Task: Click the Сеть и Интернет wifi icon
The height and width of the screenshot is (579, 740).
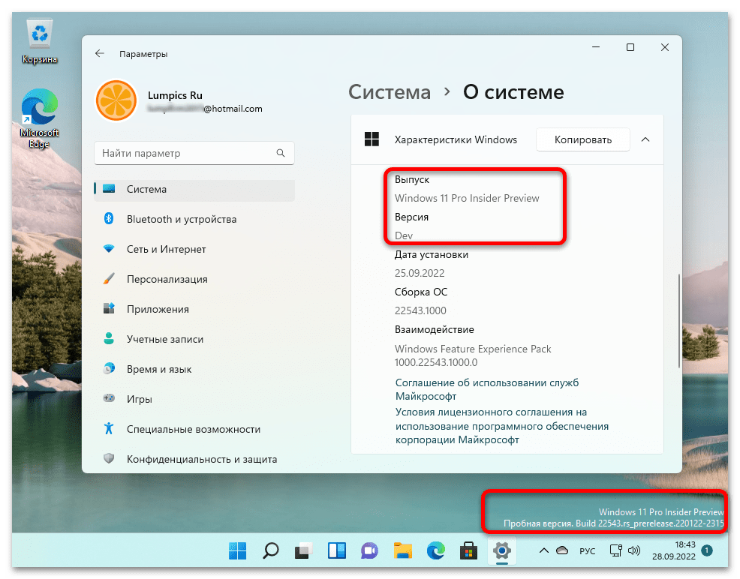Action: click(109, 249)
